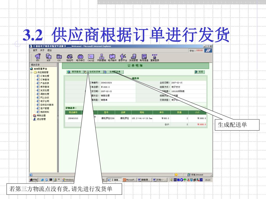This screenshot has height=199, width=266.
Task: Click the 规格 column header
Action: click(x=142, y=112)
